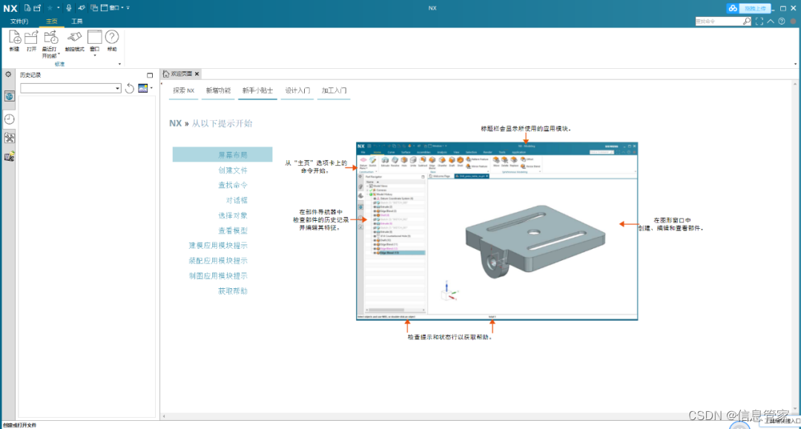Viewport: 801px width, 429px height.
Task: Open the history filter combo box
Action: 70,88
